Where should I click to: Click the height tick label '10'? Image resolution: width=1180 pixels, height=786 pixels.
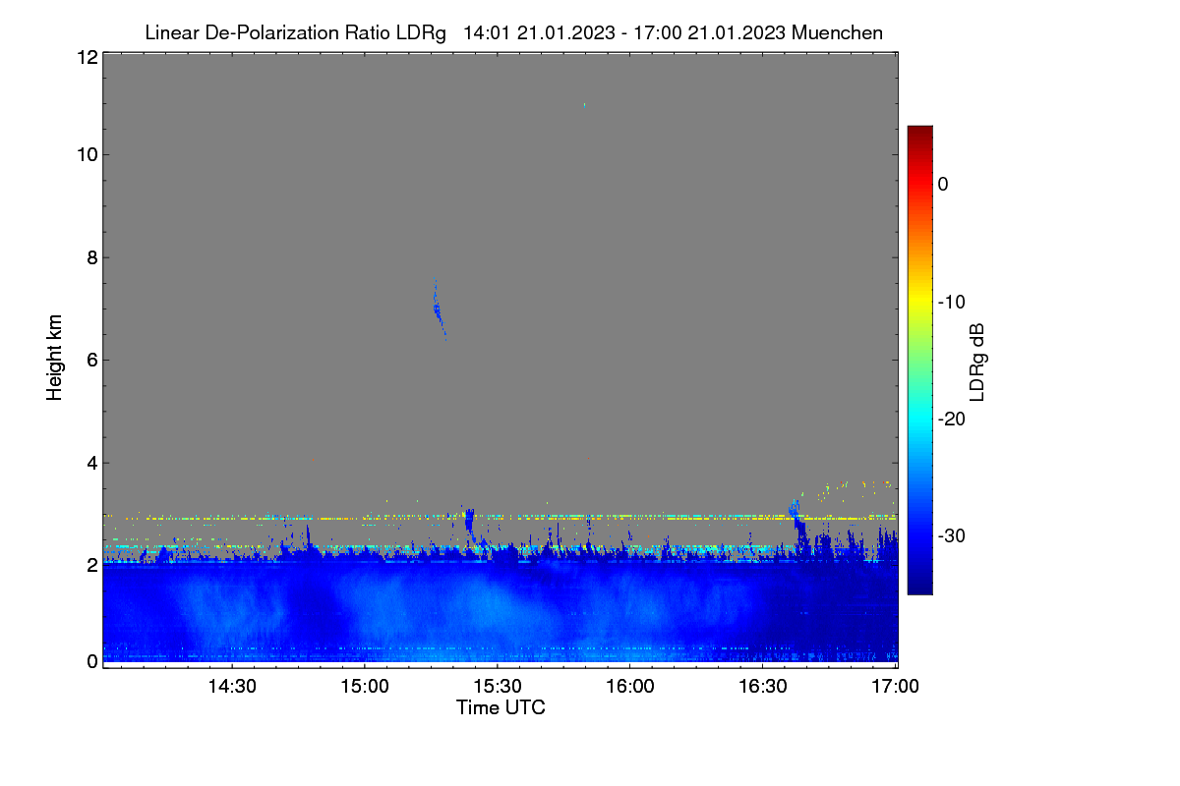point(87,154)
